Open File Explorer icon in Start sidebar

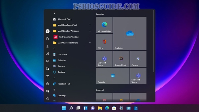(47, 91)
